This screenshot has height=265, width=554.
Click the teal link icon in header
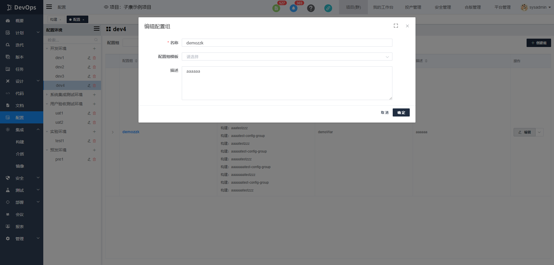328,8
